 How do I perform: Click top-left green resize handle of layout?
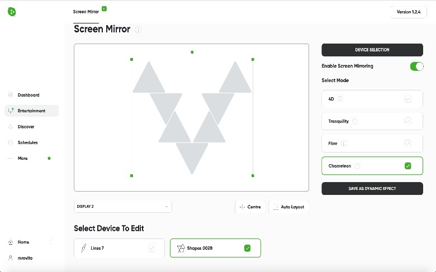(x=131, y=59)
